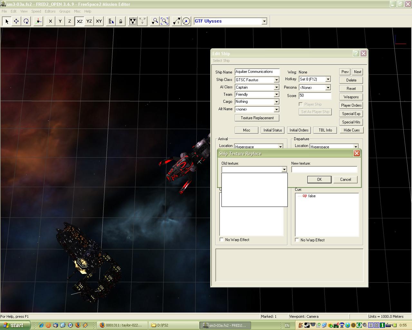The width and height of the screenshot is (412, 330).
Task: Open the Edit menu
Action: click(x=14, y=11)
